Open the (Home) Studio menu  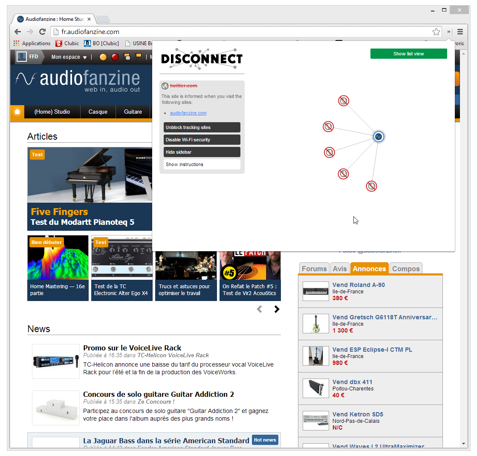tap(52, 112)
